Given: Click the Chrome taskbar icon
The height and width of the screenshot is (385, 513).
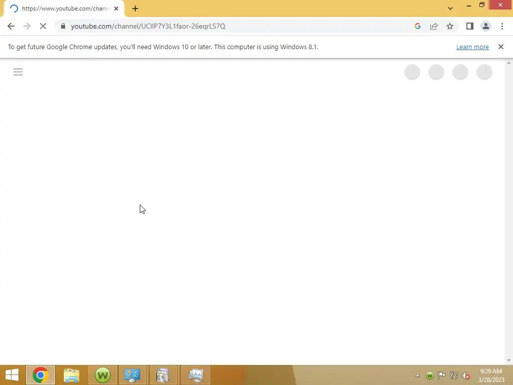Looking at the screenshot, I should (41, 375).
